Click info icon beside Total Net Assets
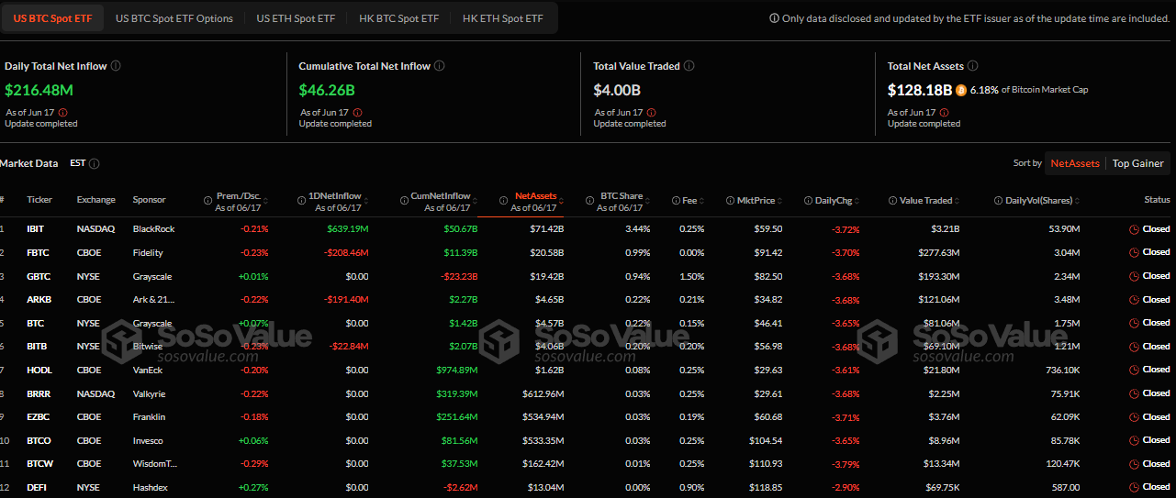 pos(972,66)
